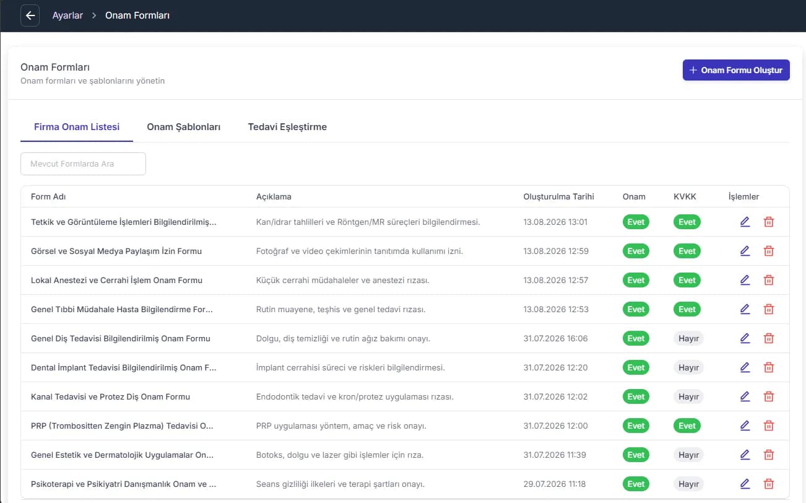Screen dimensions: 806x503
Task: Edit the Genel Diş Tedavisi form
Action: pos(745,338)
